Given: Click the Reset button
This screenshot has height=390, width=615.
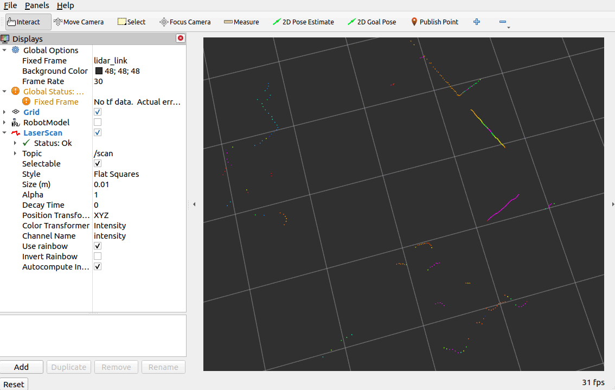Looking at the screenshot, I should tap(14, 384).
